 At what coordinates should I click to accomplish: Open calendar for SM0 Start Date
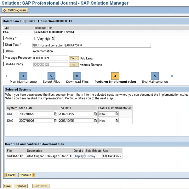tap(55, 121)
